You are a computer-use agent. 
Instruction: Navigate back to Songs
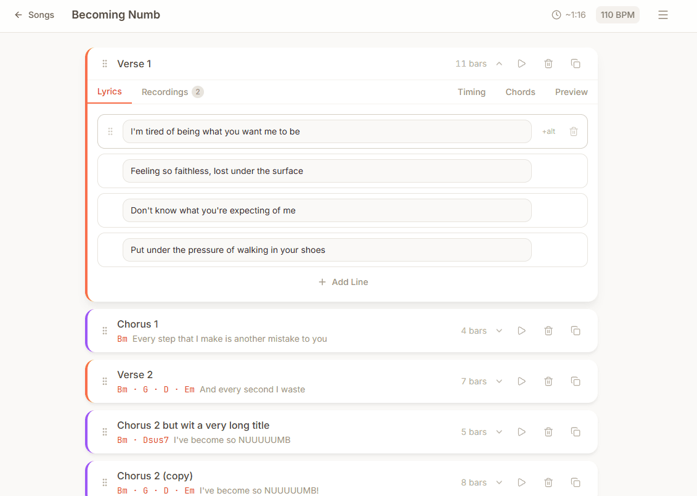(x=35, y=14)
